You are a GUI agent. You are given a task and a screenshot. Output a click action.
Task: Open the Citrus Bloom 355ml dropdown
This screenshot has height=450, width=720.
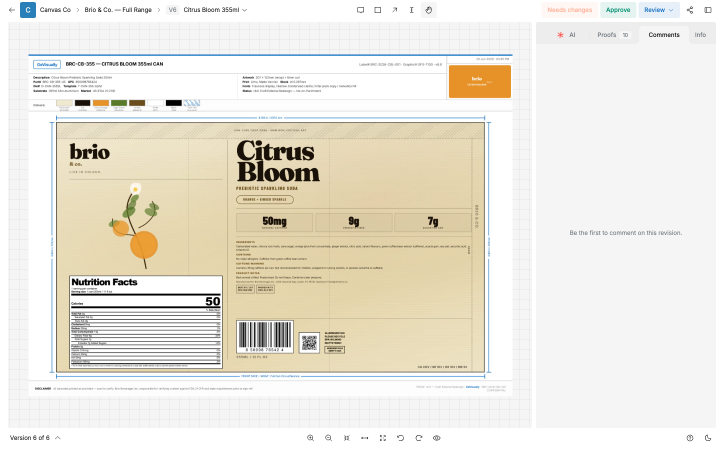coord(215,10)
